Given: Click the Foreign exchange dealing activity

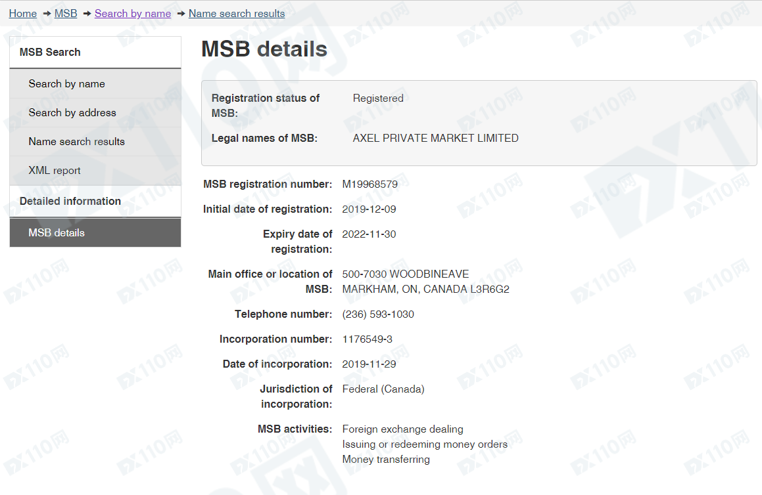Looking at the screenshot, I should [x=403, y=429].
